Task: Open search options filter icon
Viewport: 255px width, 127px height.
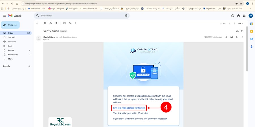Action: [126, 16]
